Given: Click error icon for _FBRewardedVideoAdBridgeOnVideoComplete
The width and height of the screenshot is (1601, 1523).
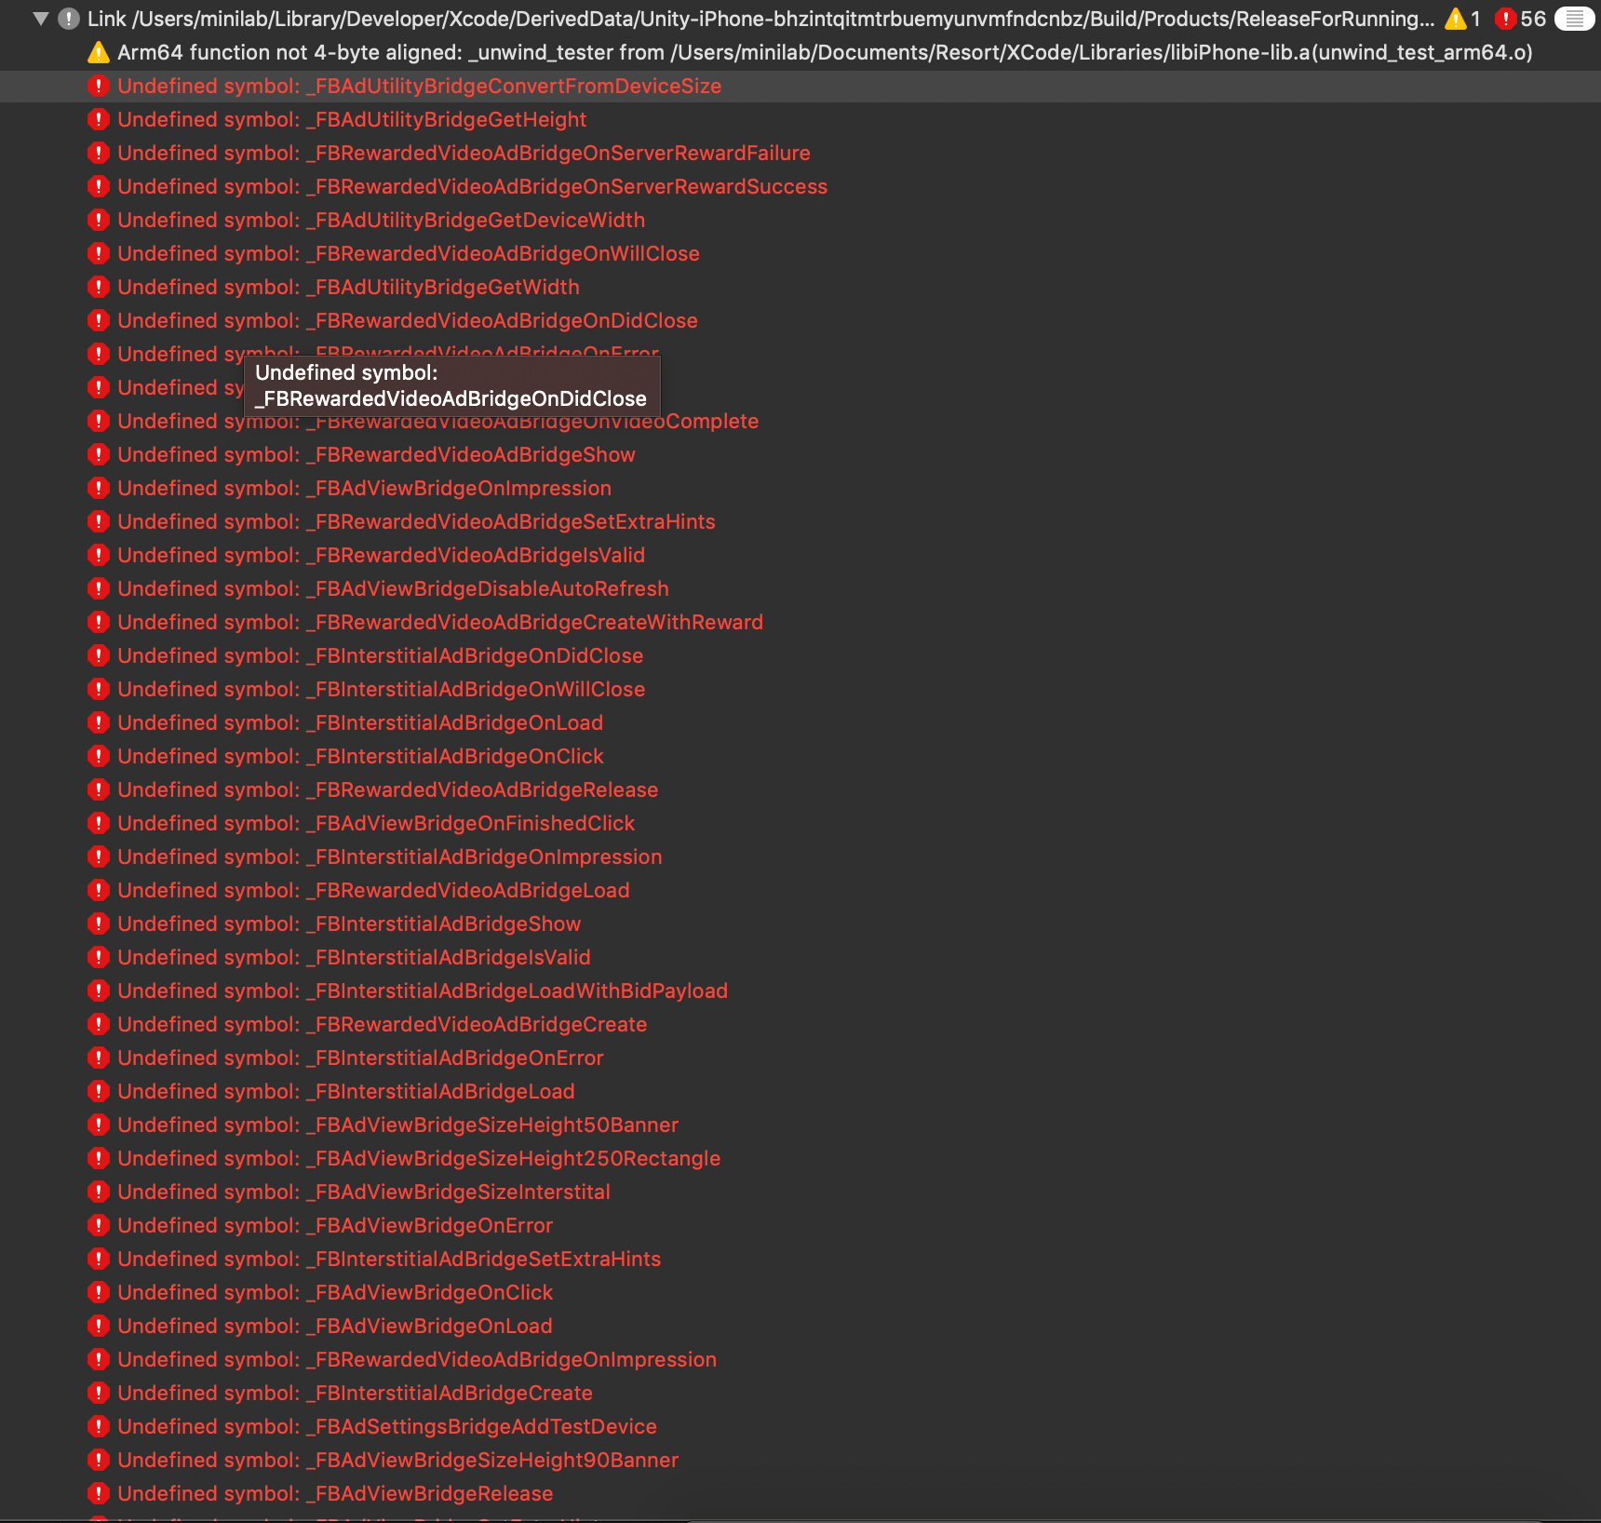Looking at the screenshot, I should [x=99, y=421].
